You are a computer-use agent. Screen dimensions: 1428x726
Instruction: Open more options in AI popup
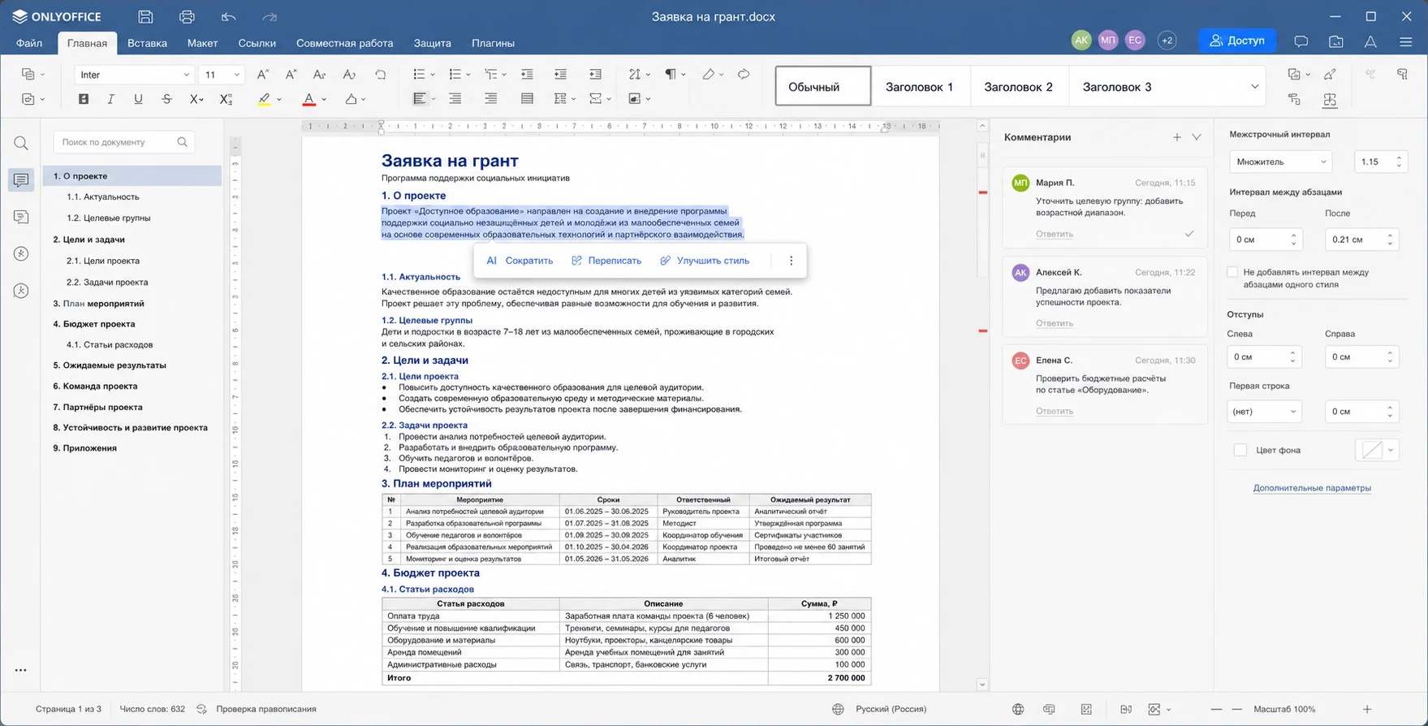pyautogui.click(x=792, y=261)
